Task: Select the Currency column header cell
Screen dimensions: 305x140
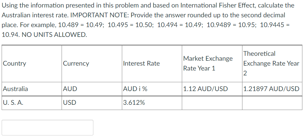Action: pyautogui.click(x=92, y=63)
